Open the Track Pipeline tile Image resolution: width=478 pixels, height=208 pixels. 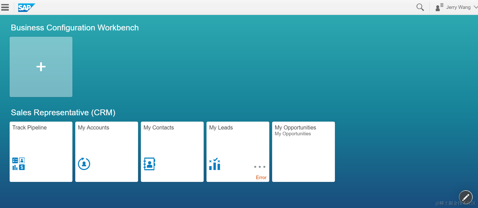[x=41, y=152]
